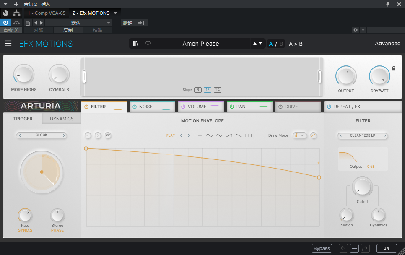The height and width of the screenshot is (255, 405).
Task: Toggle the VOLUME module power icon
Action: pos(183,107)
